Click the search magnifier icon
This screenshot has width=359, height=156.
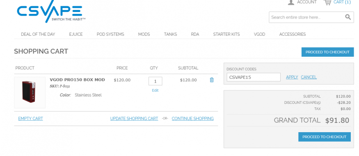click(x=348, y=17)
